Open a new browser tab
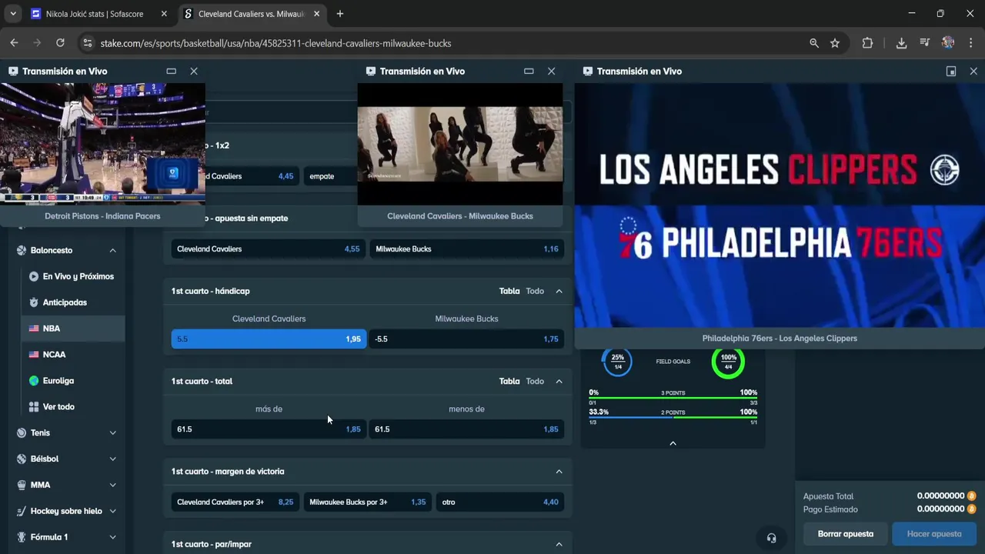The image size is (985, 554). point(340,14)
